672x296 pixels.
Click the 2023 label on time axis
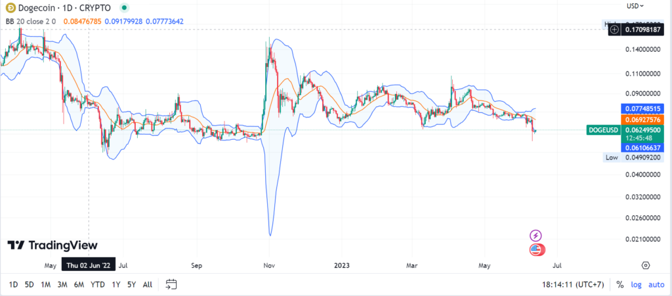tap(341, 266)
